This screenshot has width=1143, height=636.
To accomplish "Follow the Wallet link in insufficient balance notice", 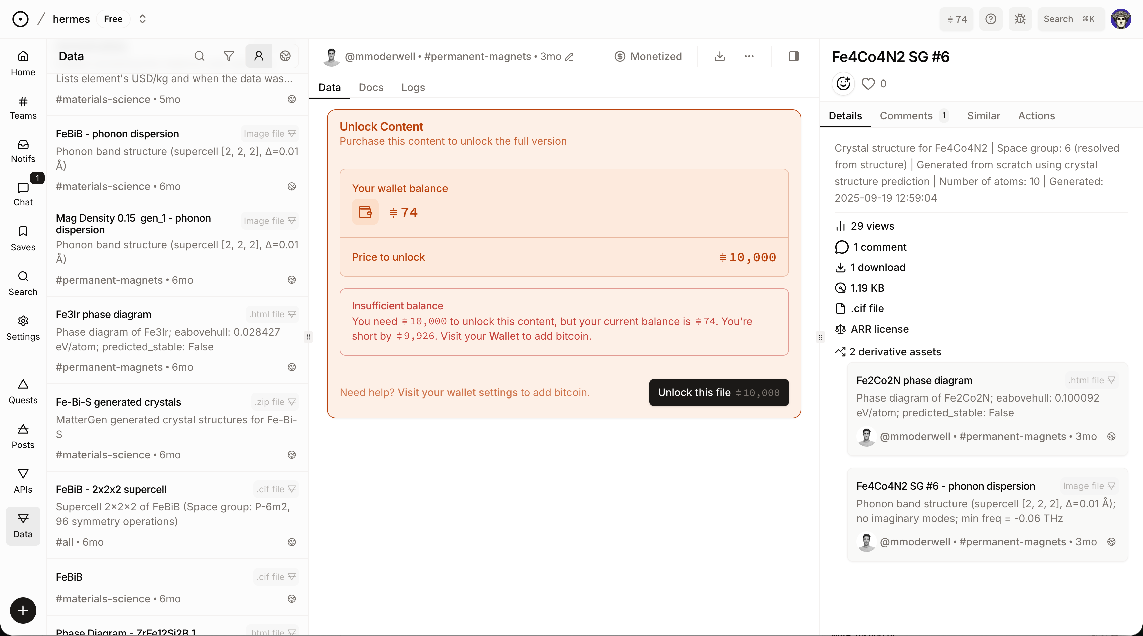I will 504,336.
